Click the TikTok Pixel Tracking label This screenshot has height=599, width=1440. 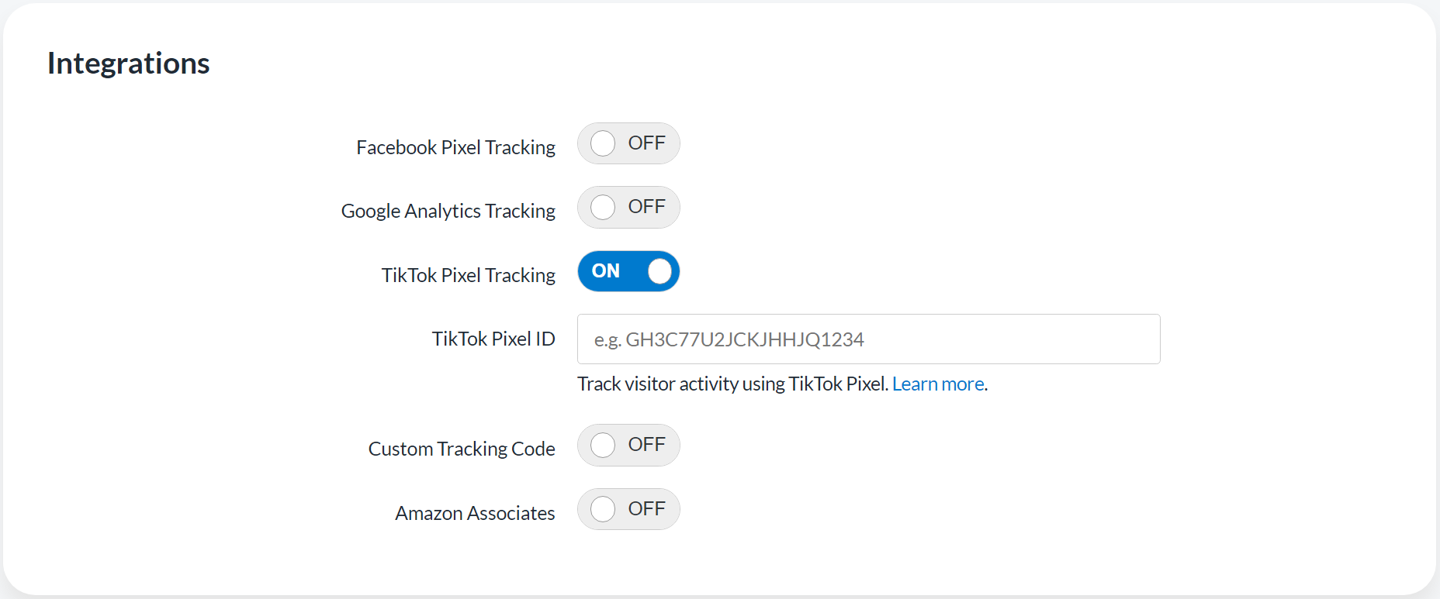click(x=468, y=275)
